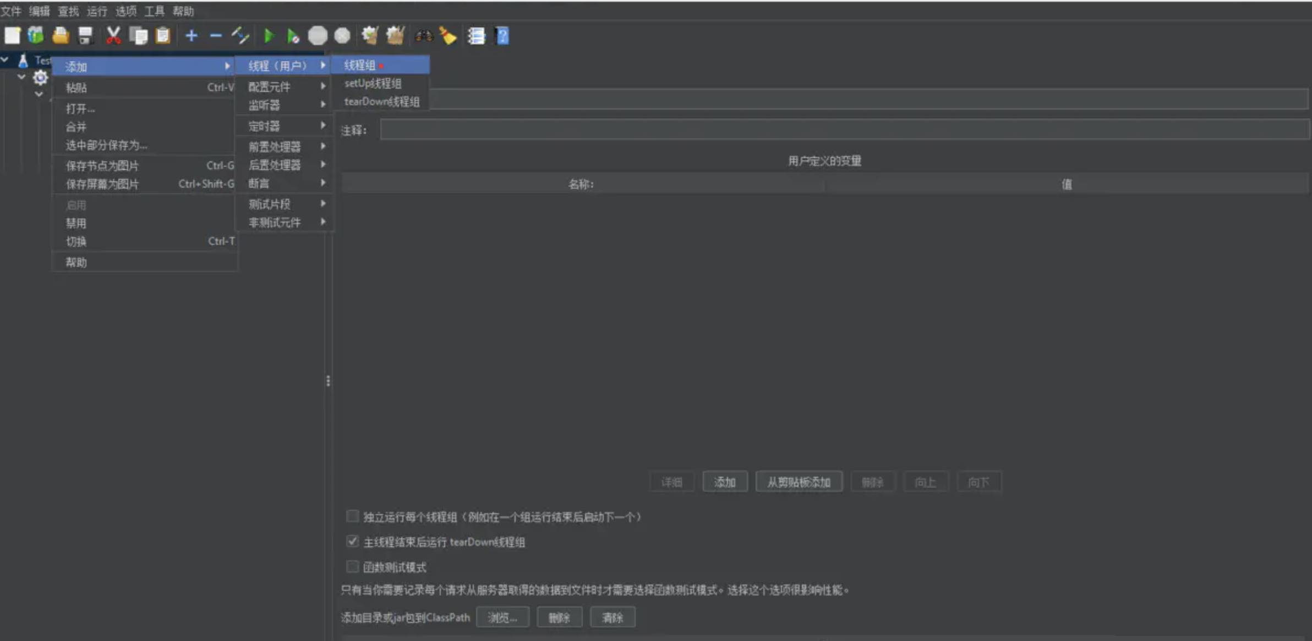Open the function helper list icon
Screen dimensions: 1312x641
pos(476,36)
